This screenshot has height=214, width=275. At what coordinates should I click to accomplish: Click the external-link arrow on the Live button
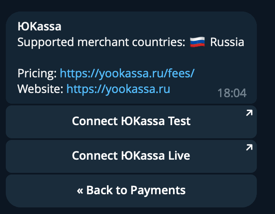point(249,147)
